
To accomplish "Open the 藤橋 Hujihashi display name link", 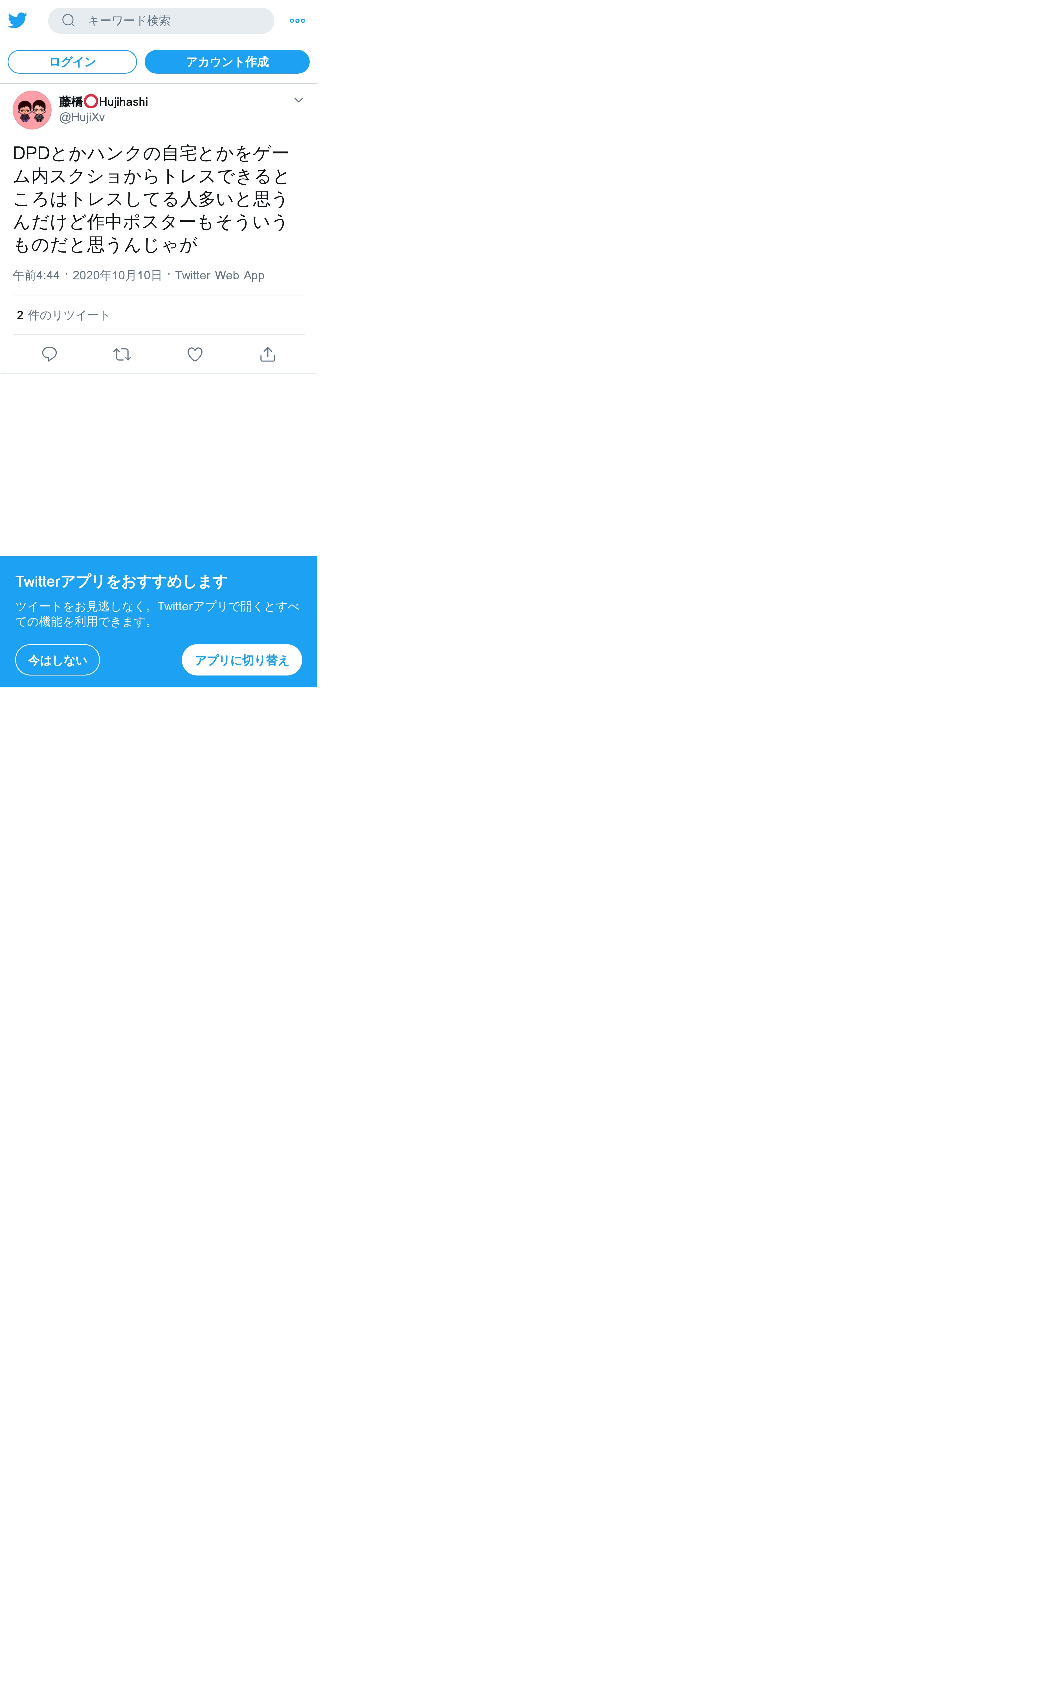I will [x=104, y=102].
